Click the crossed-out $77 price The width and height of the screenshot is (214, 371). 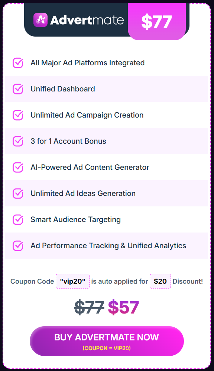point(89,308)
